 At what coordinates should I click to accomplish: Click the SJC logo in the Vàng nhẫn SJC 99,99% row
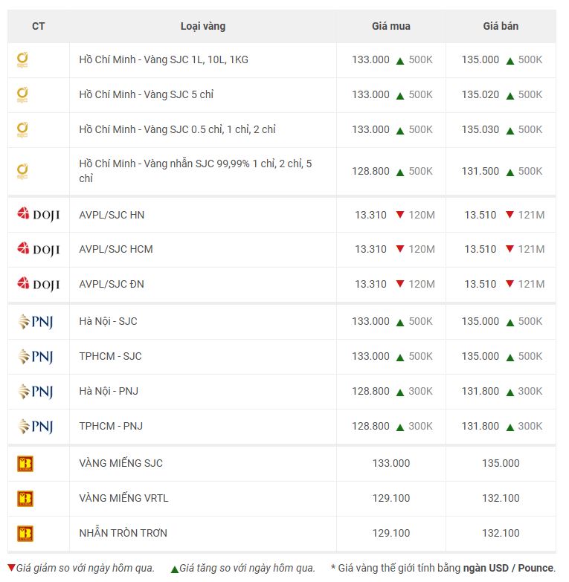(22, 172)
